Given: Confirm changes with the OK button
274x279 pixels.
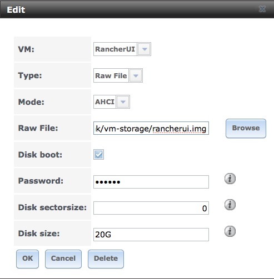Looking at the screenshot, I should [27, 259].
